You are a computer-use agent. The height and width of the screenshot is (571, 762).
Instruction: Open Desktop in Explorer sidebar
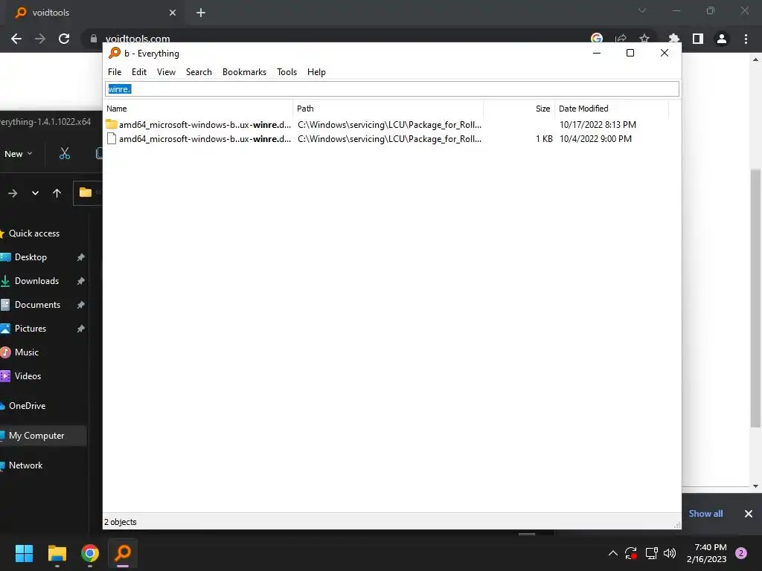click(x=31, y=257)
